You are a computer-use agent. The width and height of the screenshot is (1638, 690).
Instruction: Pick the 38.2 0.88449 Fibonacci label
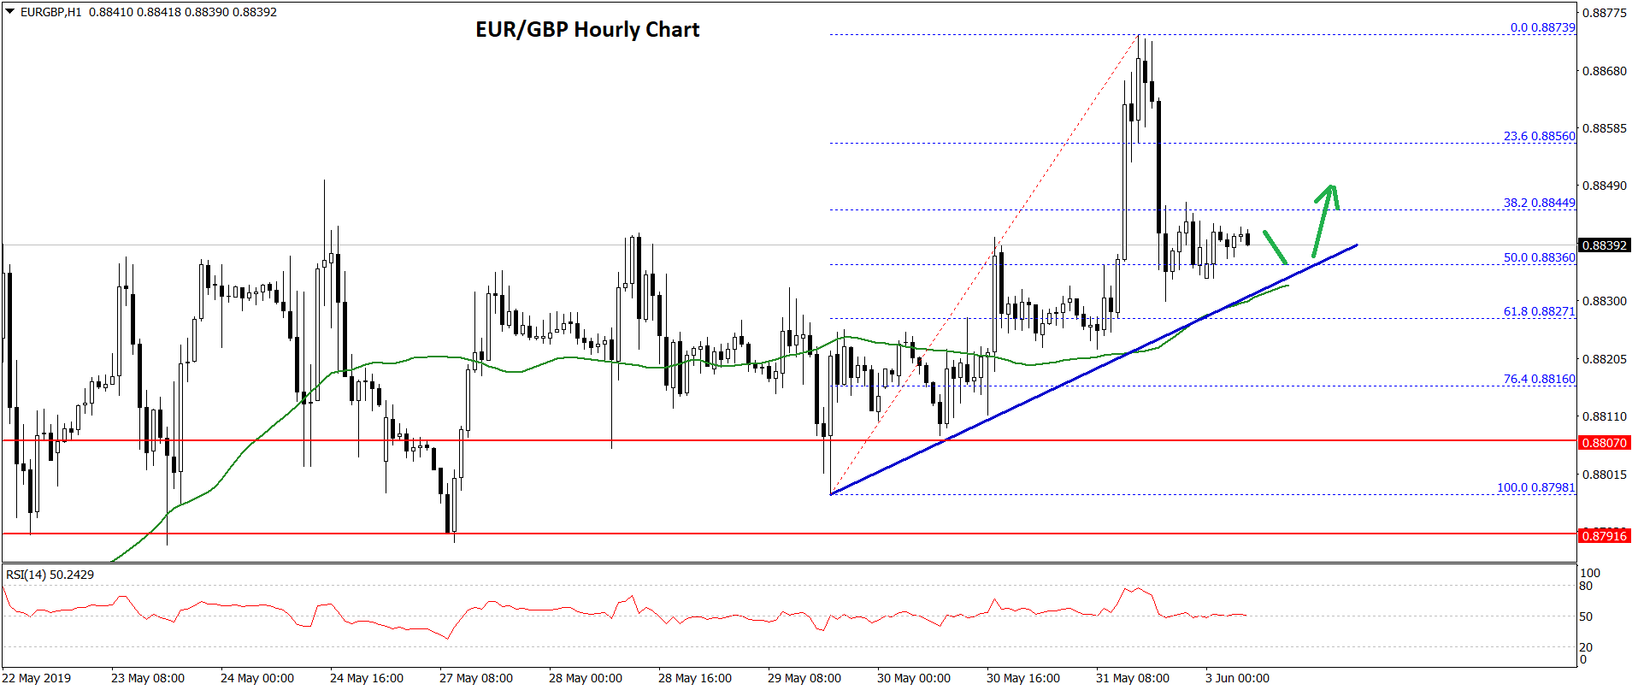[x=1539, y=203]
